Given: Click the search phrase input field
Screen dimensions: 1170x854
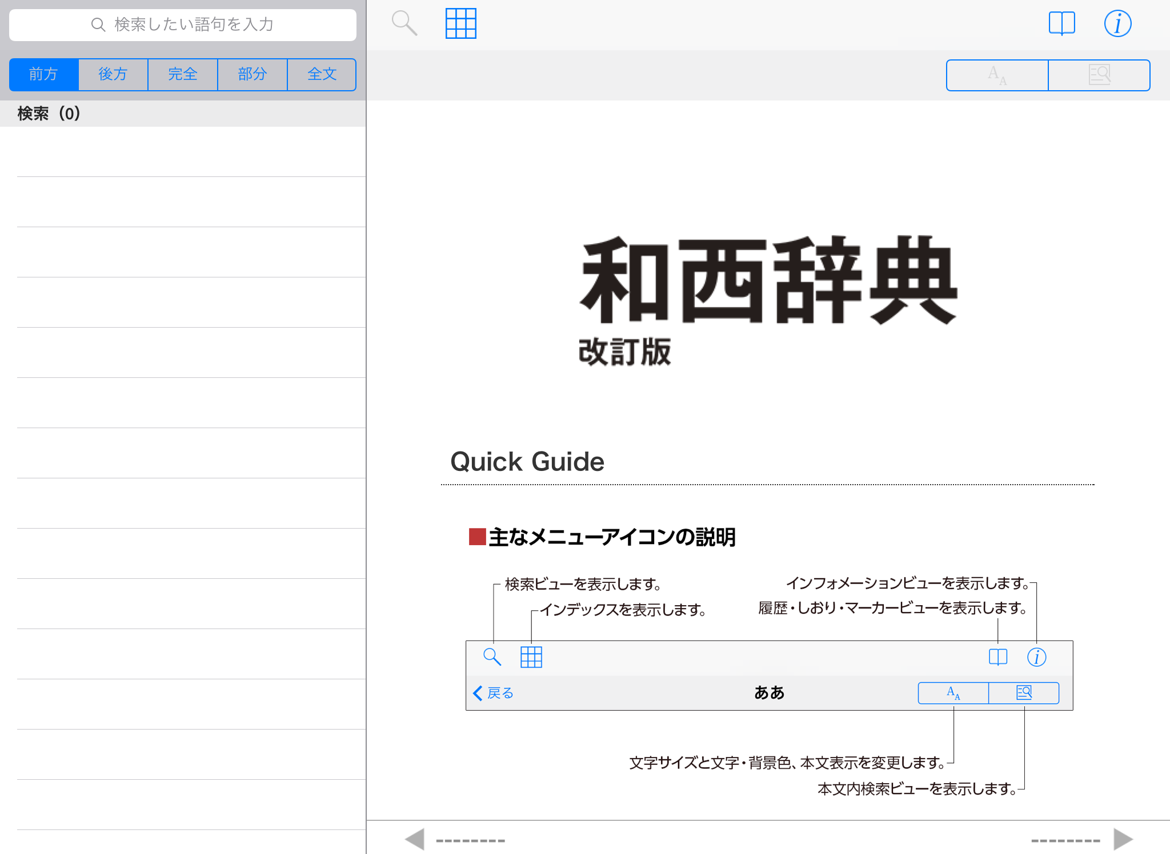Looking at the screenshot, I should pos(183,25).
